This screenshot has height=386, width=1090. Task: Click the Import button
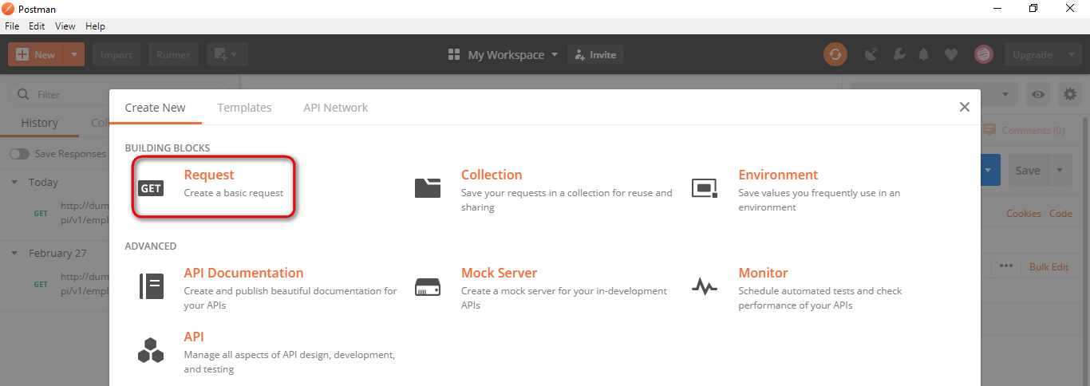point(117,54)
